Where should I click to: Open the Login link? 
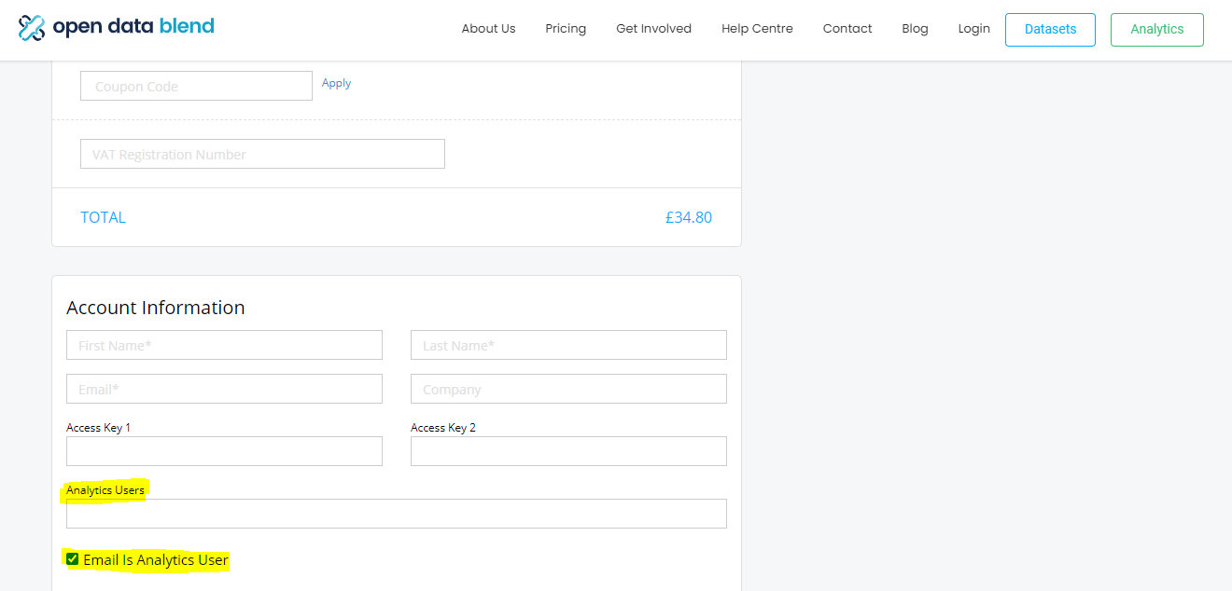click(x=973, y=29)
